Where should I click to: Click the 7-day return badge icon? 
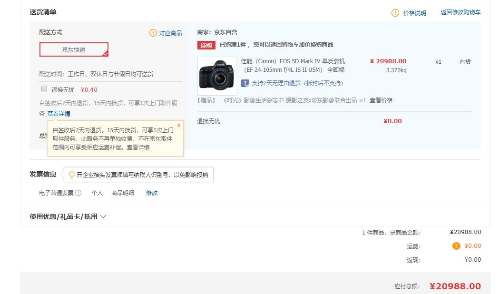245,83
